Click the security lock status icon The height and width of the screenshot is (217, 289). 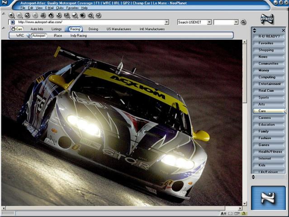tap(243, 213)
